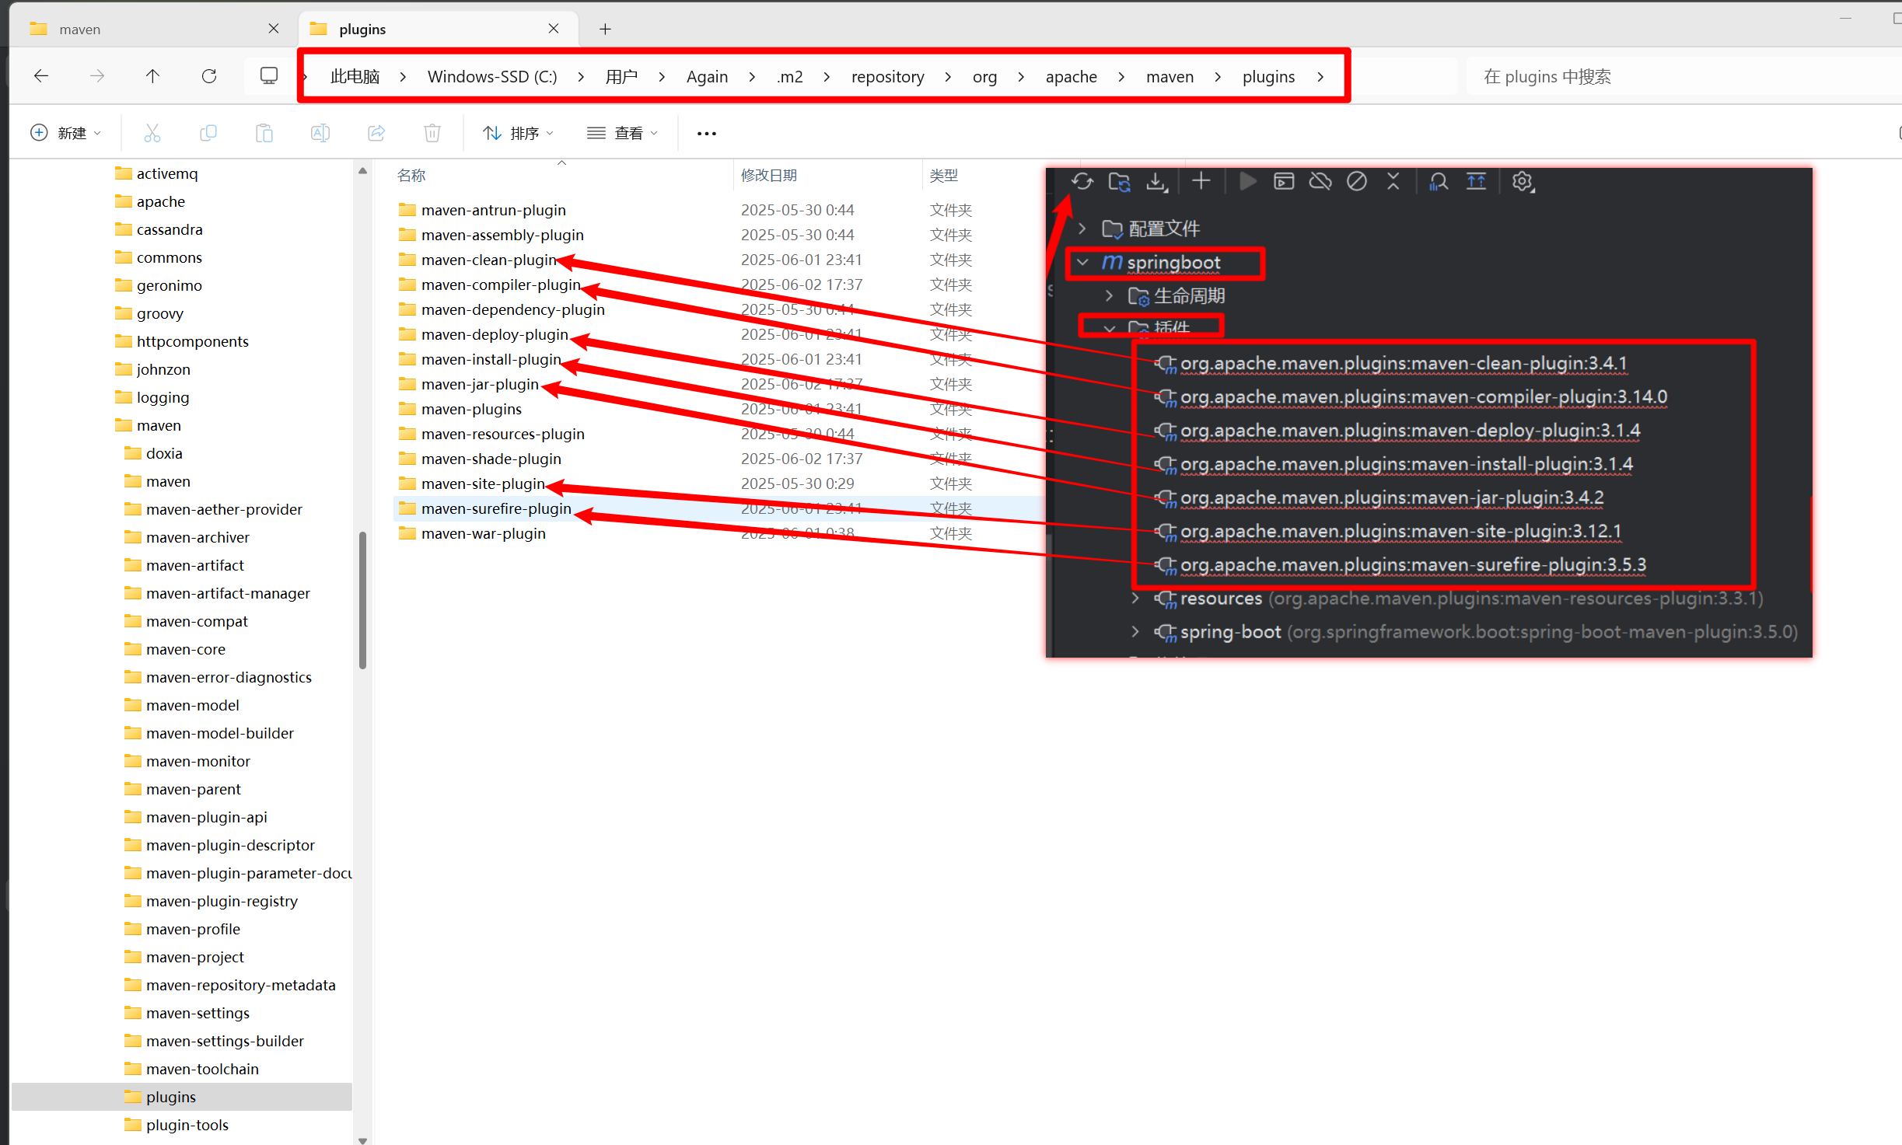
Task: Click the Refresh button in Explorer toolbar
Action: coord(208,76)
